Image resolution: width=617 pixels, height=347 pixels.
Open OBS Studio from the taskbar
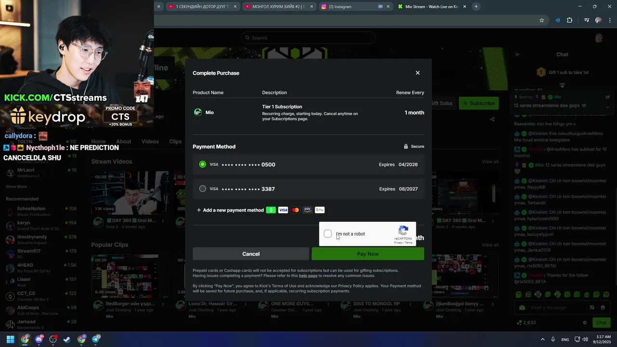pyautogui.click(x=53, y=339)
